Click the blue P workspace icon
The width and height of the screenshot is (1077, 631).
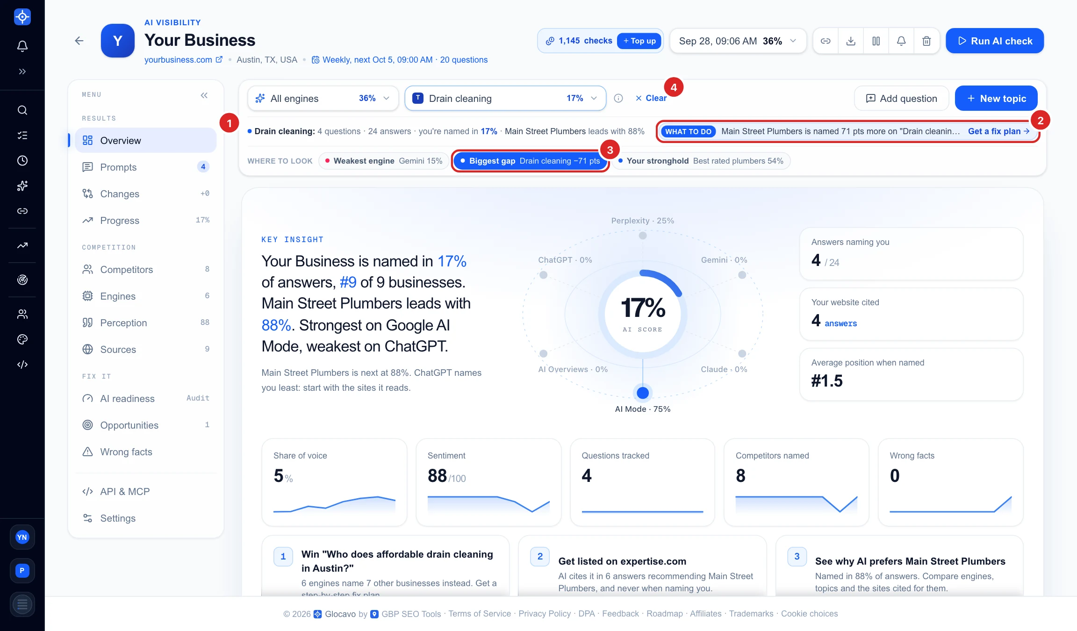point(22,571)
